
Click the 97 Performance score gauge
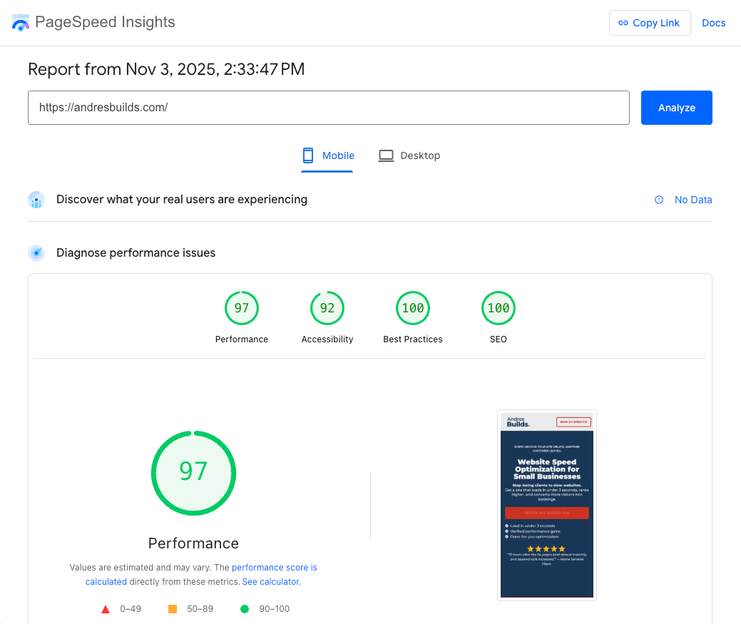(193, 473)
